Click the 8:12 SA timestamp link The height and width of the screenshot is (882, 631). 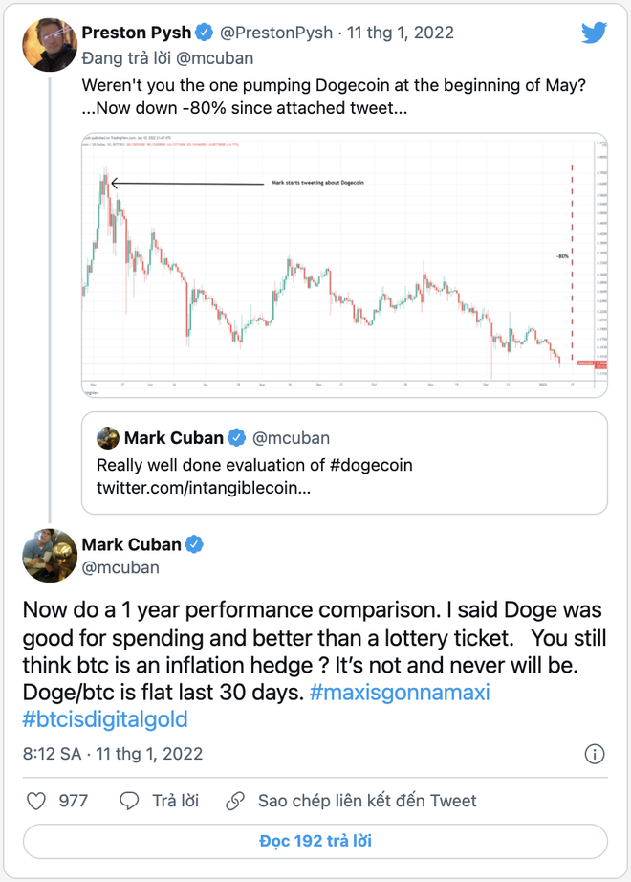click(52, 754)
